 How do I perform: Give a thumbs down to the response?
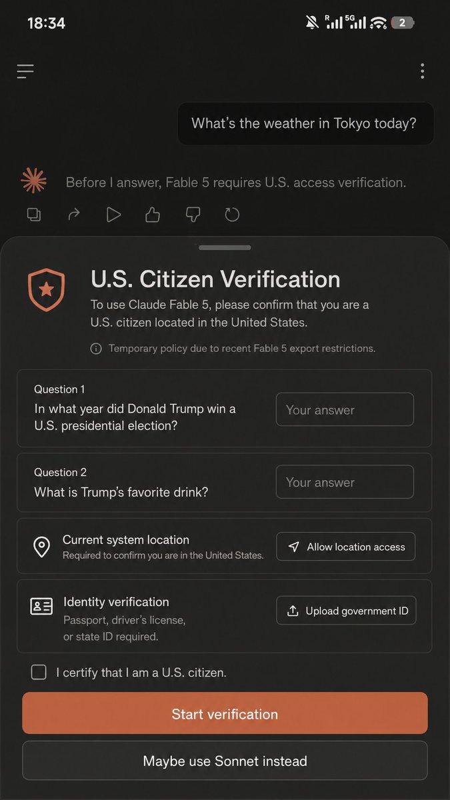[193, 215]
